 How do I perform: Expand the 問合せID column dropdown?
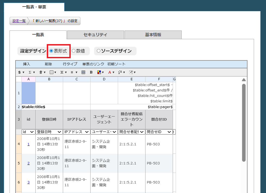pyautogui.click(x=159, y=132)
